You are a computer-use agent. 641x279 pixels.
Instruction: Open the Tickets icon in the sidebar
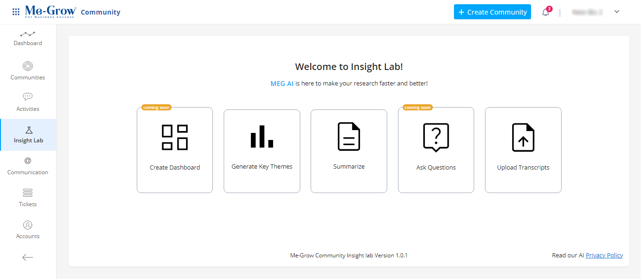click(x=27, y=194)
